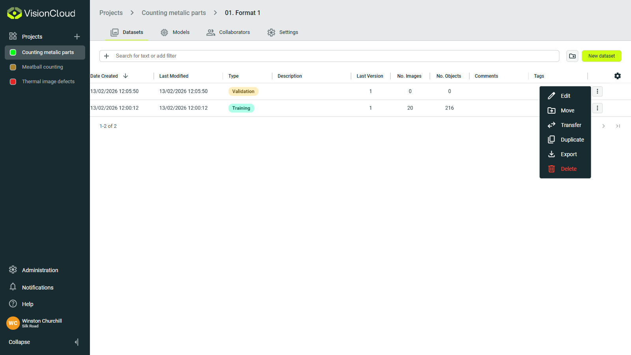This screenshot has height=355, width=631.
Task: Collapse the sidebar using the collapse control
Action: (76, 342)
